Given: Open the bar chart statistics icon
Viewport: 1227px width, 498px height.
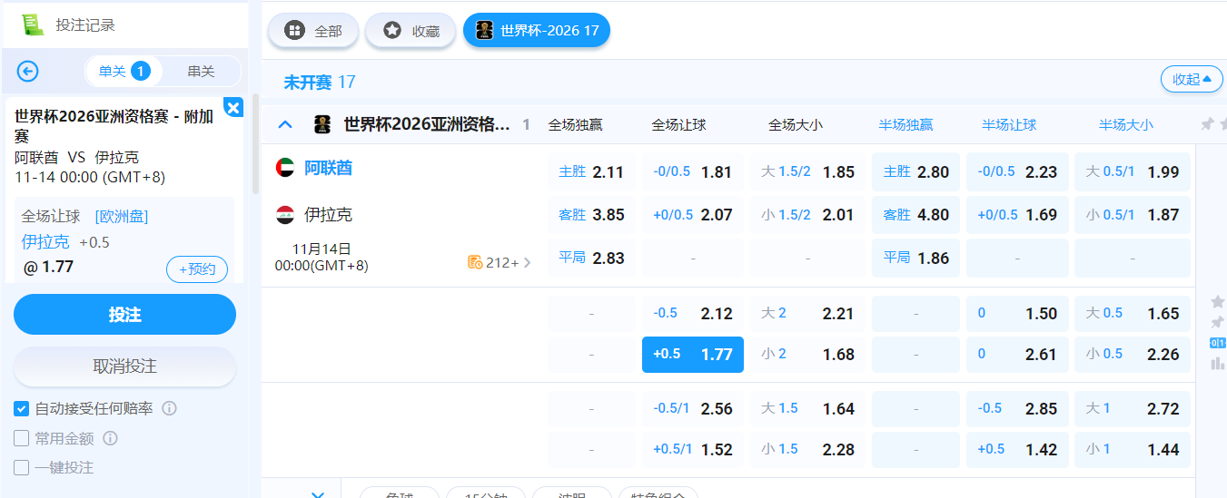Looking at the screenshot, I should [x=1218, y=363].
